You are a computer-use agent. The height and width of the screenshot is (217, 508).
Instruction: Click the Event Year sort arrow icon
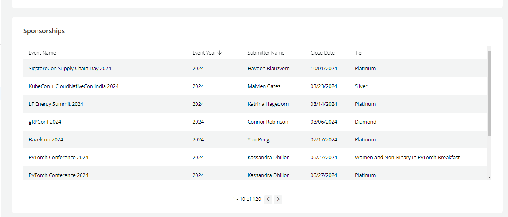coord(220,53)
